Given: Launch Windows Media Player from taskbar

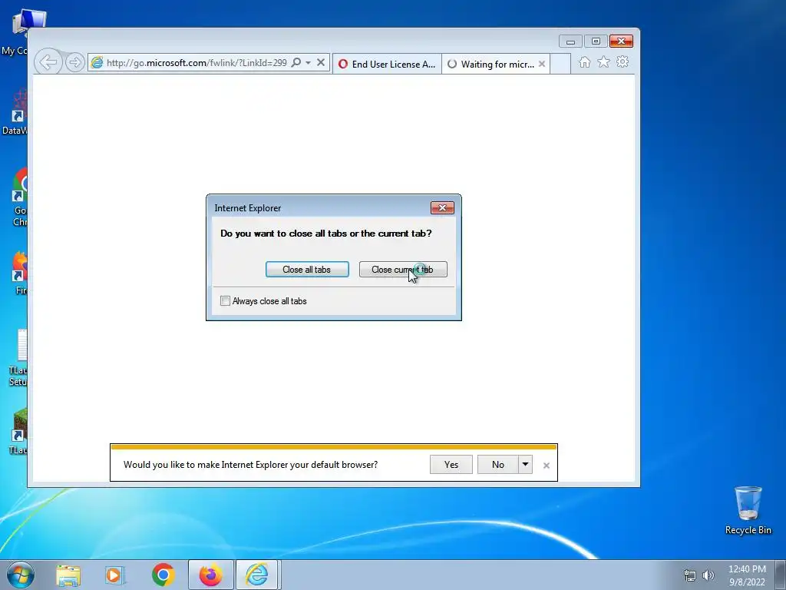Looking at the screenshot, I should point(114,575).
